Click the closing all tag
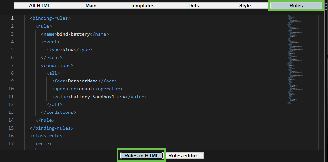Viewport: 328px width, 162px height. [x=55, y=104]
